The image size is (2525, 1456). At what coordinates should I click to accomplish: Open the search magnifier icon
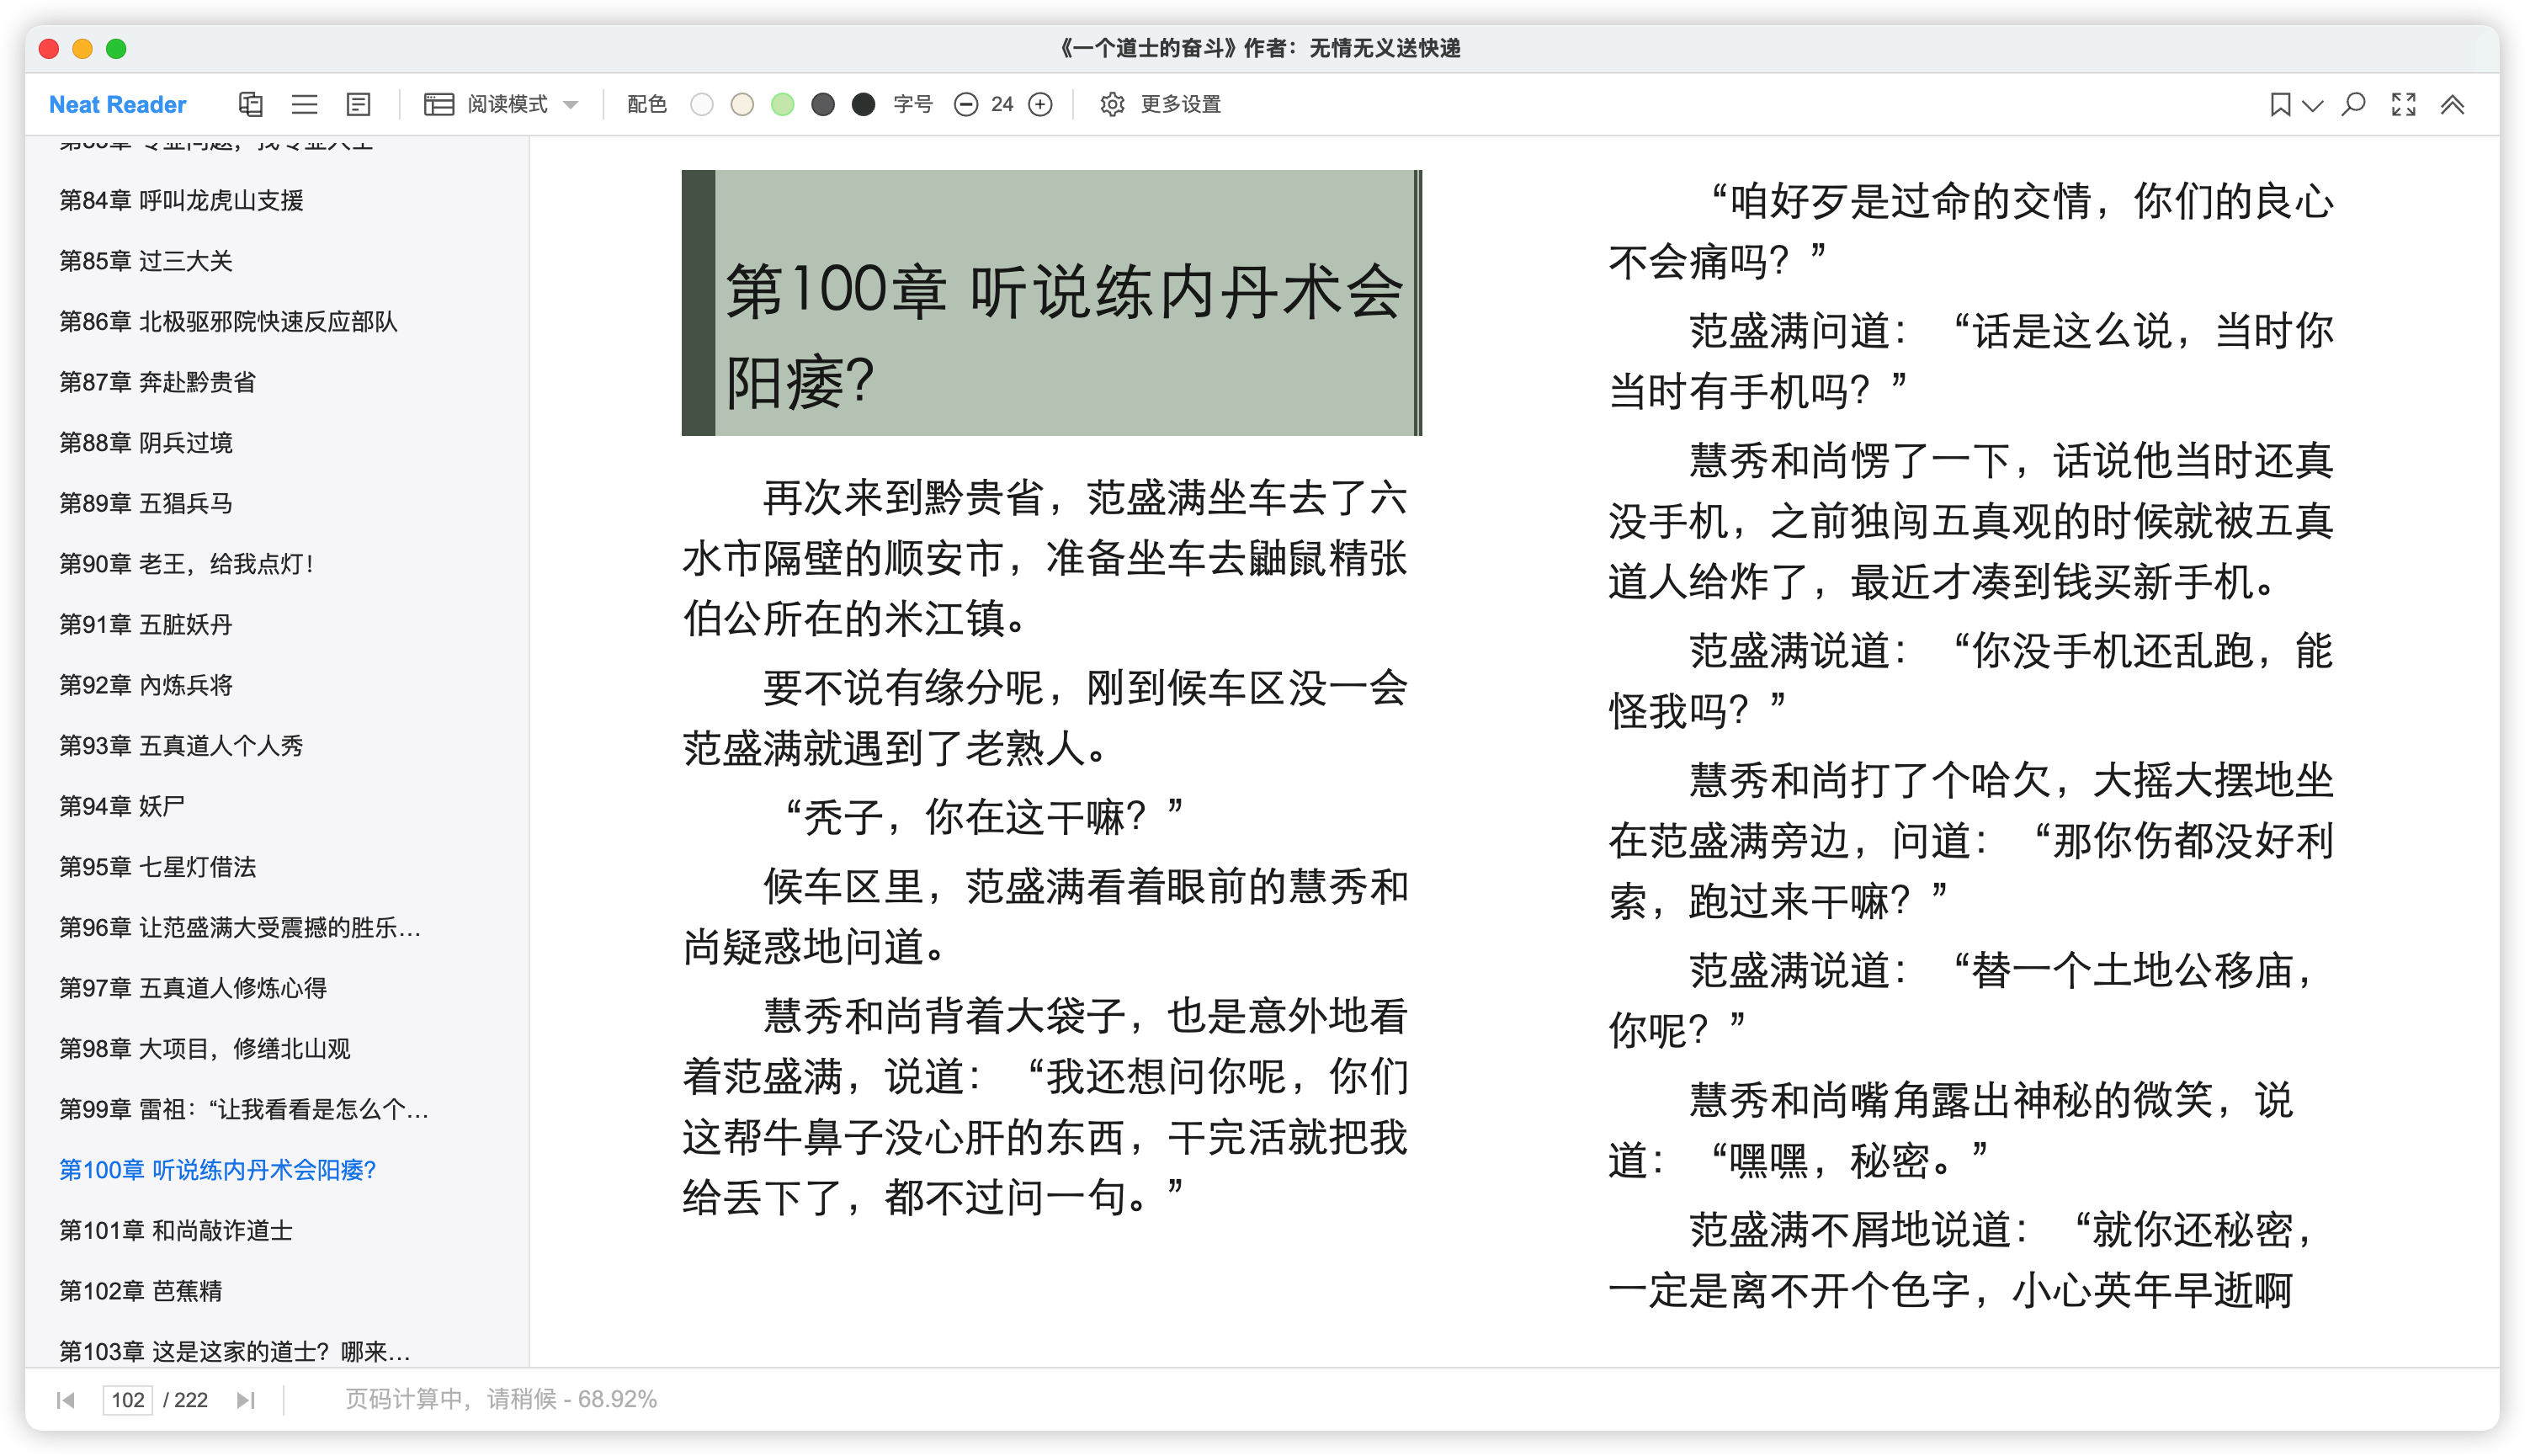(2354, 104)
